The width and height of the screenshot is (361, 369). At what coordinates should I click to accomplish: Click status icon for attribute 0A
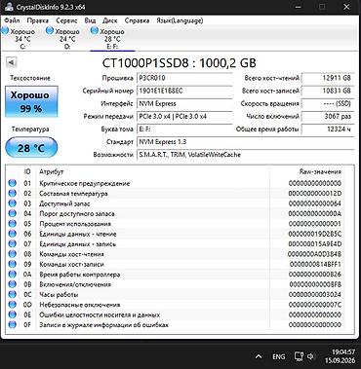(13, 275)
